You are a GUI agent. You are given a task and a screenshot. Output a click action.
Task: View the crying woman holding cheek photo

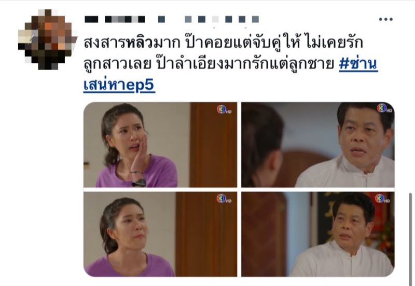[160, 145]
